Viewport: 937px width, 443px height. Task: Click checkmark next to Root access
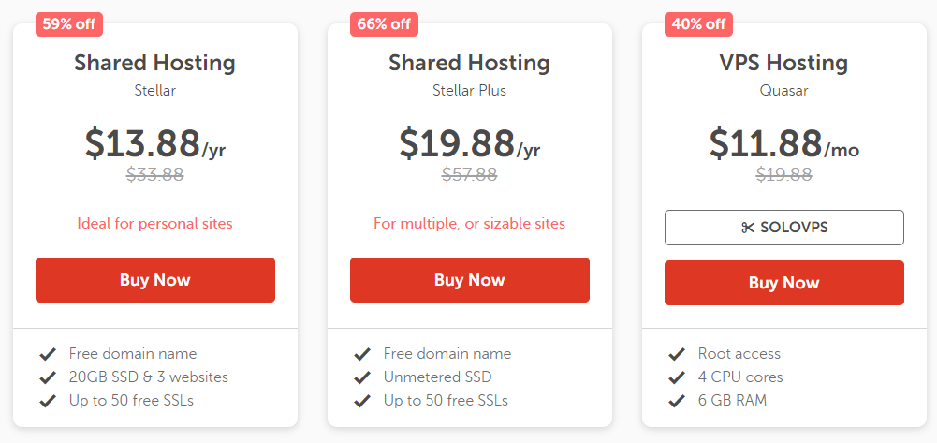pyautogui.click(x=677, y=355)
